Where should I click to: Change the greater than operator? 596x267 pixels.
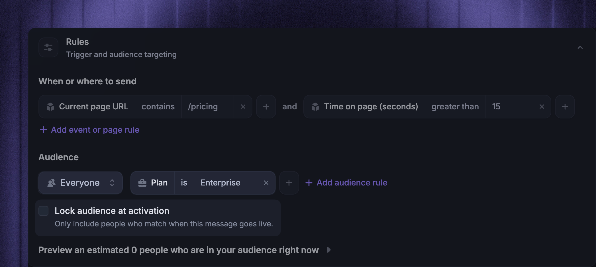455,107
